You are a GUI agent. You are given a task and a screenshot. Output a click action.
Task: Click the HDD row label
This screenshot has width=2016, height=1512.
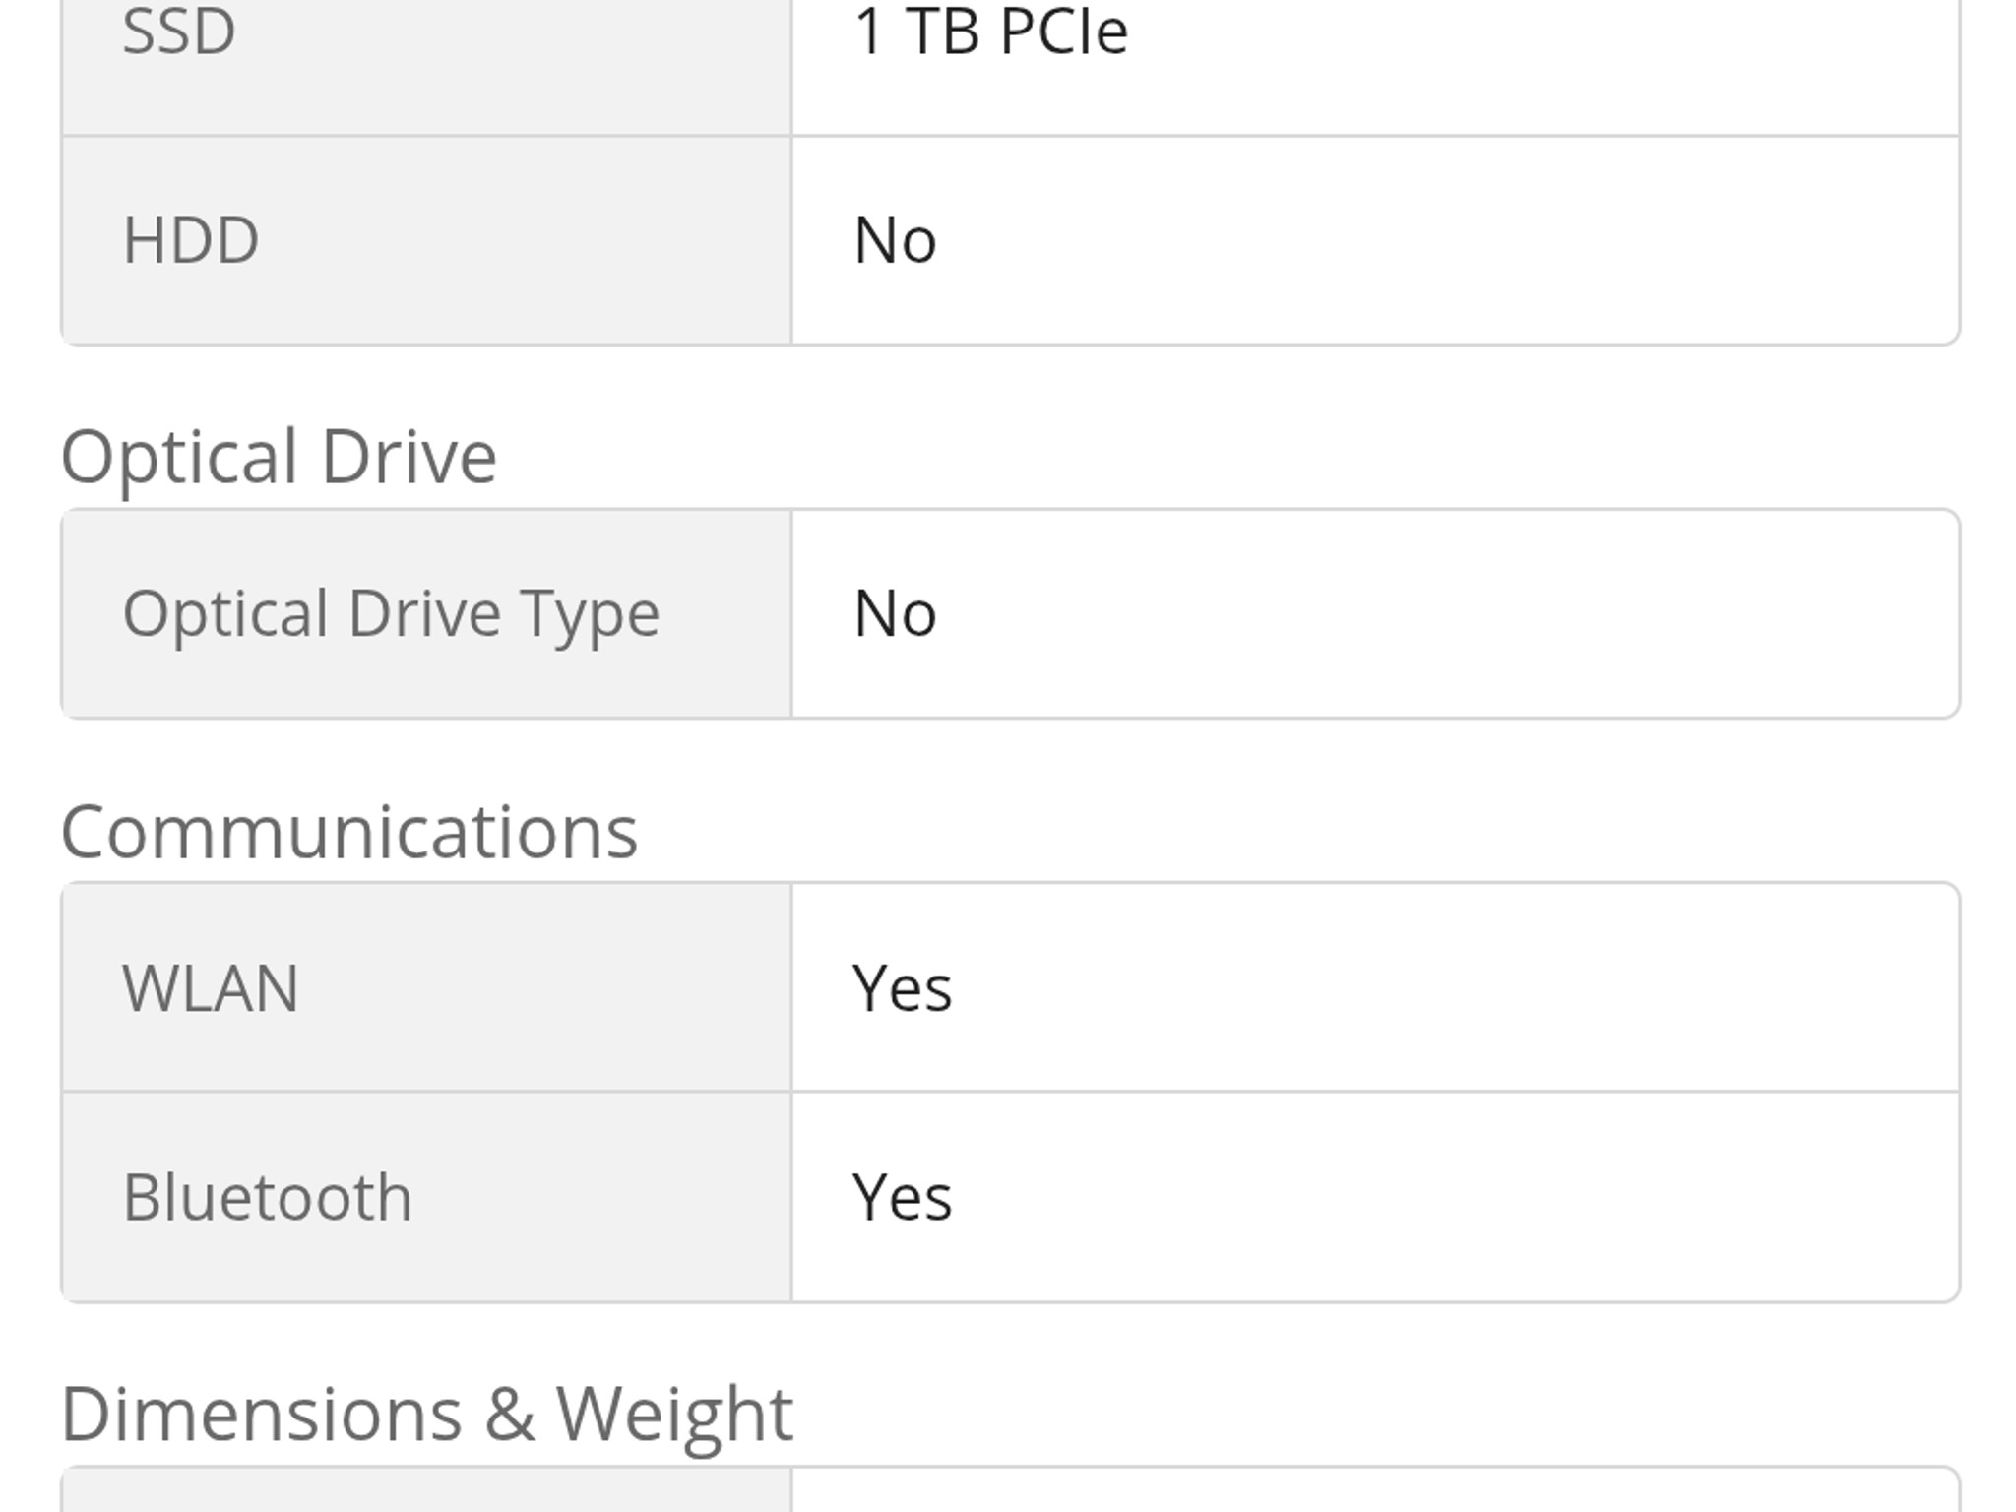tap(190, 240)
